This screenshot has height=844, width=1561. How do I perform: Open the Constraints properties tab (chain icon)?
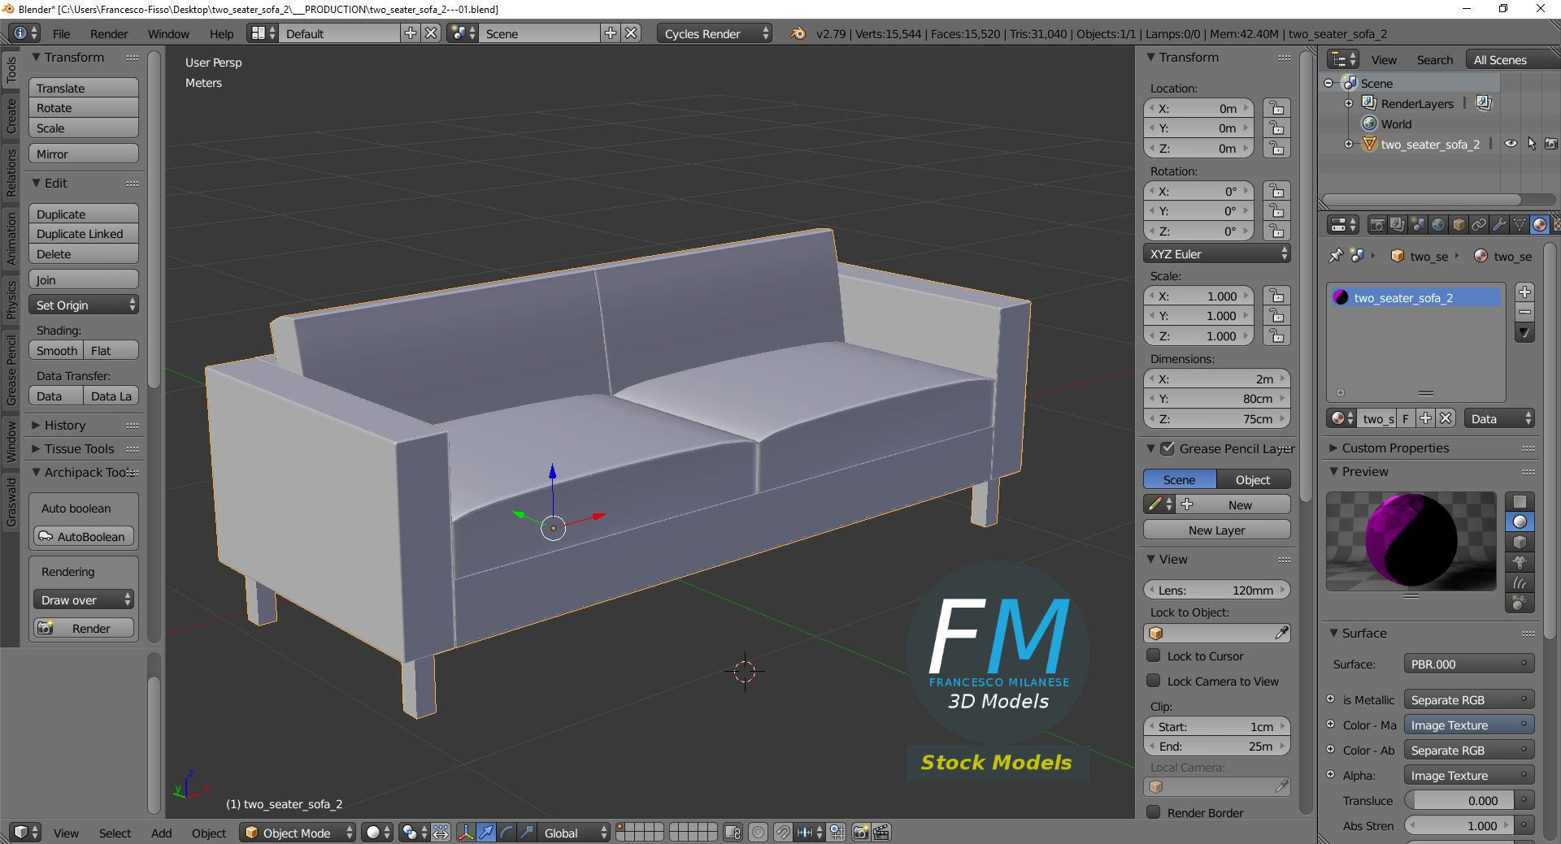point(1479,225)
